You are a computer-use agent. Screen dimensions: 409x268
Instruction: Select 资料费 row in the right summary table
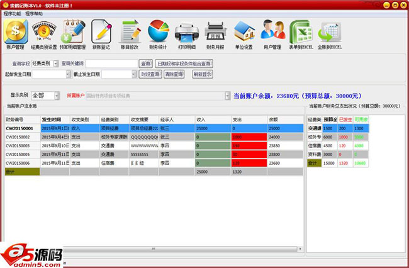(338, 154)
